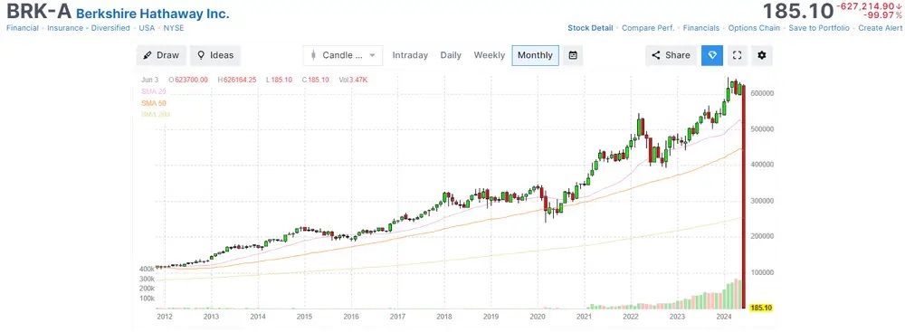Click the BRK-A ticker symbol
The image size is (905, 332).
[x=39, y=12]
